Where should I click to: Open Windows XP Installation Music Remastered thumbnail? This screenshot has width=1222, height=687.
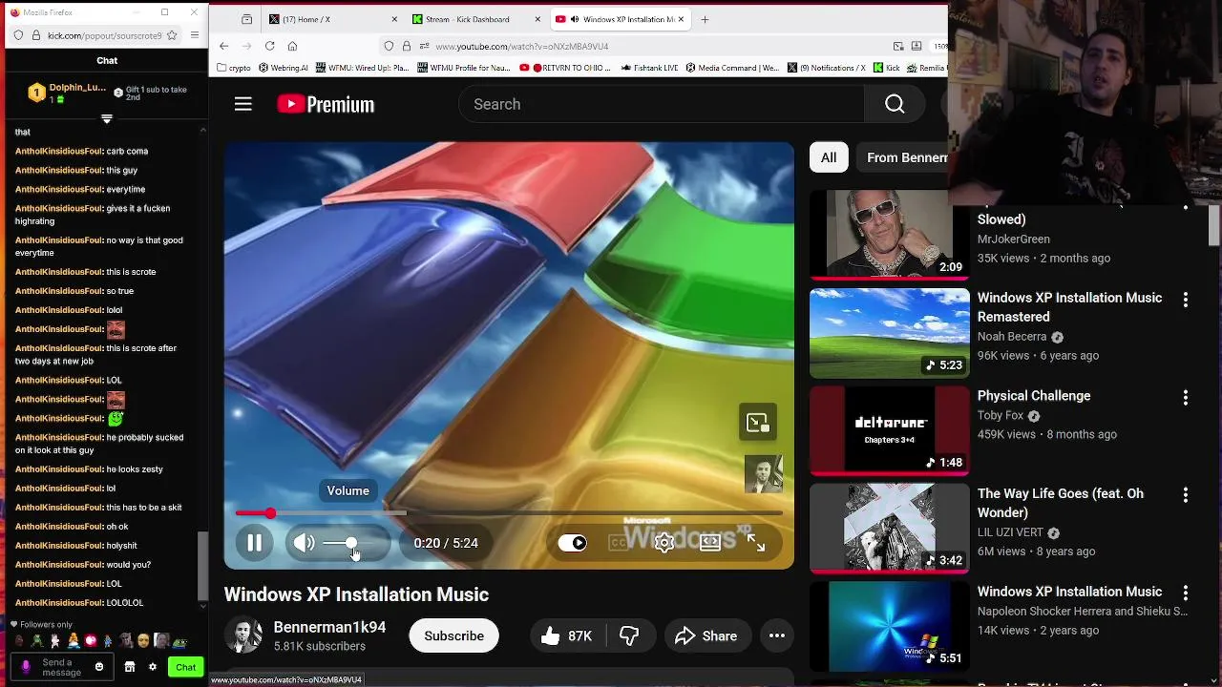click(x=890, y=334)
